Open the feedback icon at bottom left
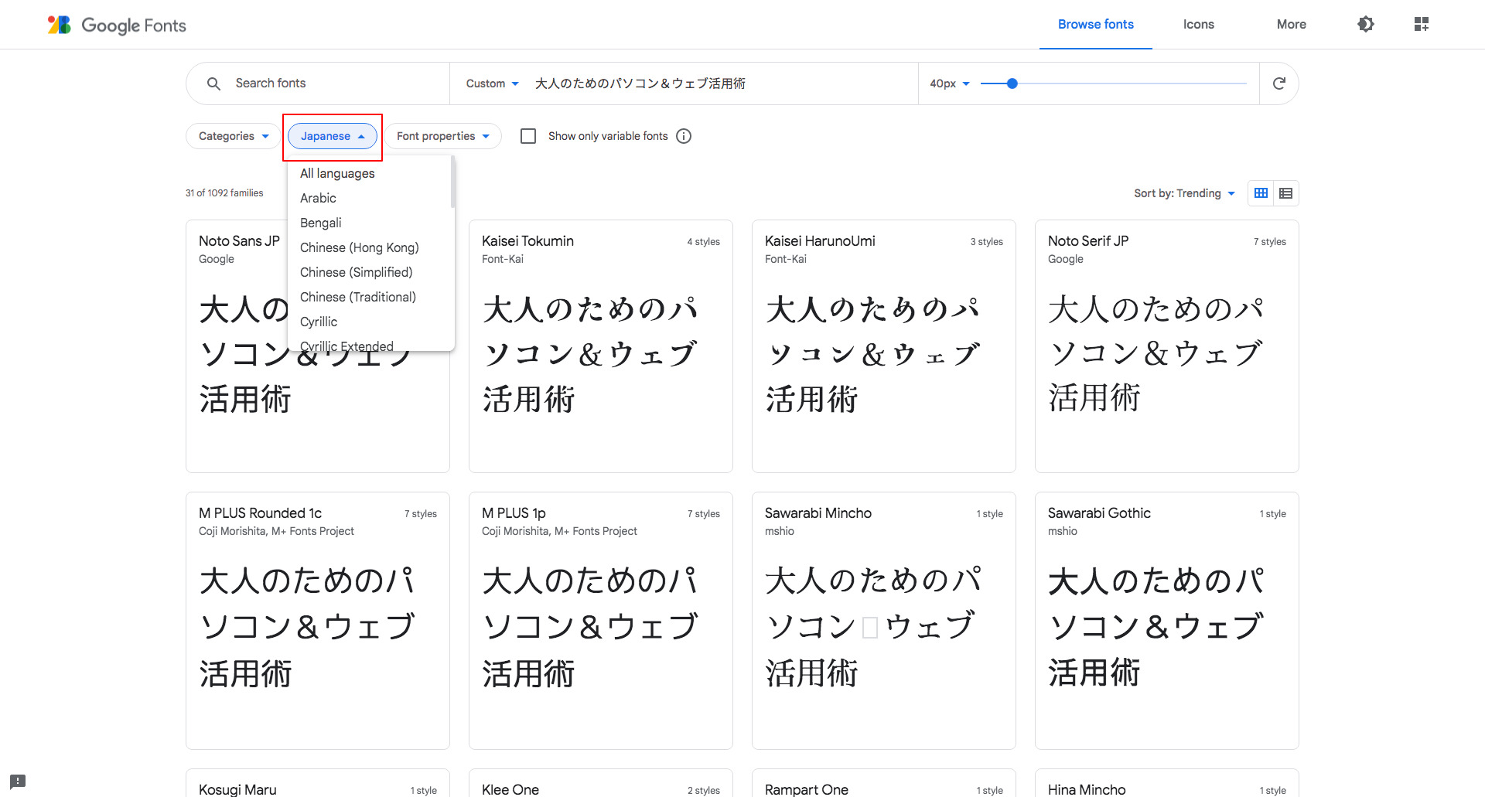The width and height of the screenshot is (1485, 797). (x=17, y=781)
